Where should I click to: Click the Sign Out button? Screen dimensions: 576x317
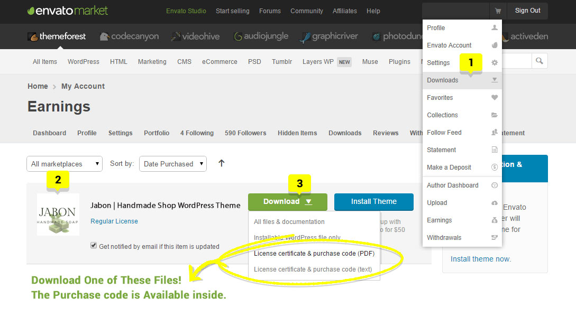coord(527,11)
